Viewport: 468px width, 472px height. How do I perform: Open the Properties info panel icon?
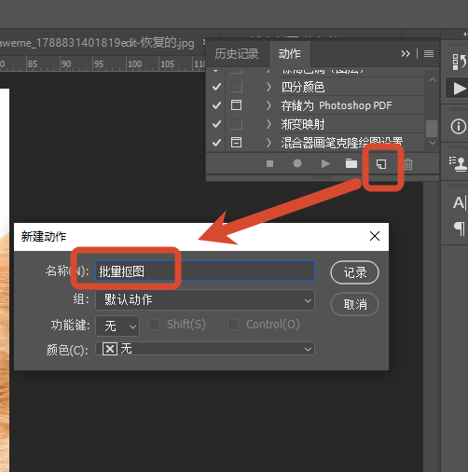coord(459,127)
